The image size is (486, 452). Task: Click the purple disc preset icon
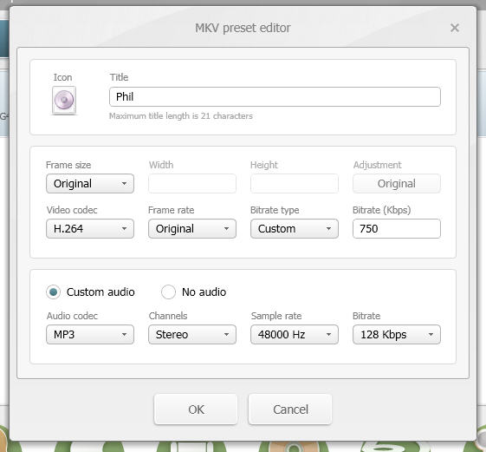[64, 100]
